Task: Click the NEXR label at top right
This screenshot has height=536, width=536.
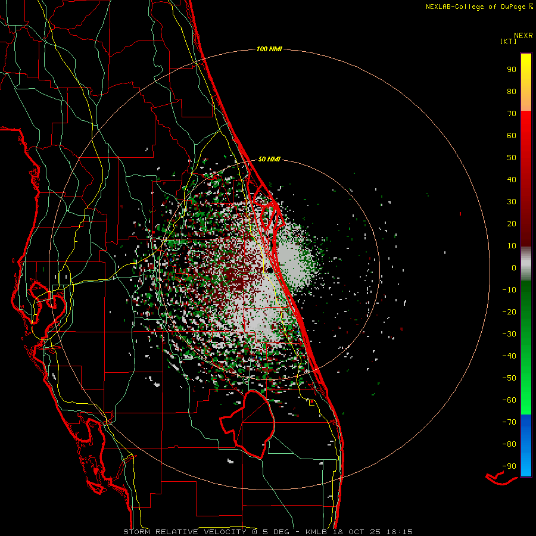Action: pos(523,36)
